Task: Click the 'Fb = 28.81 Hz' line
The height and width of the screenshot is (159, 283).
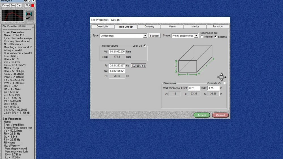Action: coord(12,134)
